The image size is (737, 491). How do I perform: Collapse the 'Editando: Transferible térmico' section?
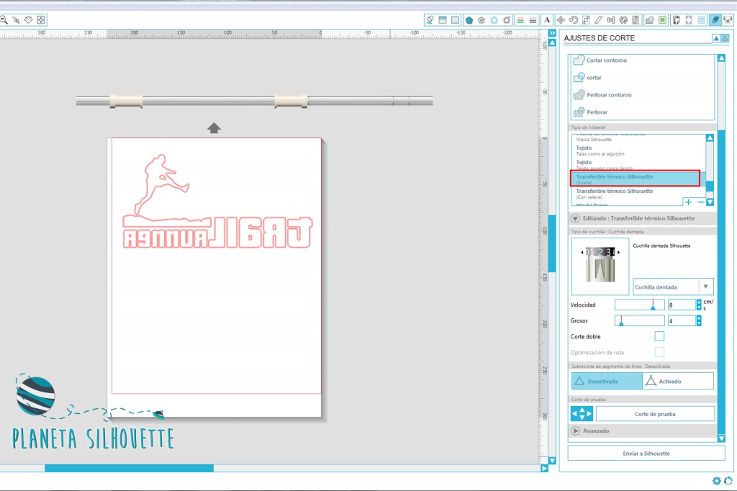pyautogui.click(x=575, y=218)
